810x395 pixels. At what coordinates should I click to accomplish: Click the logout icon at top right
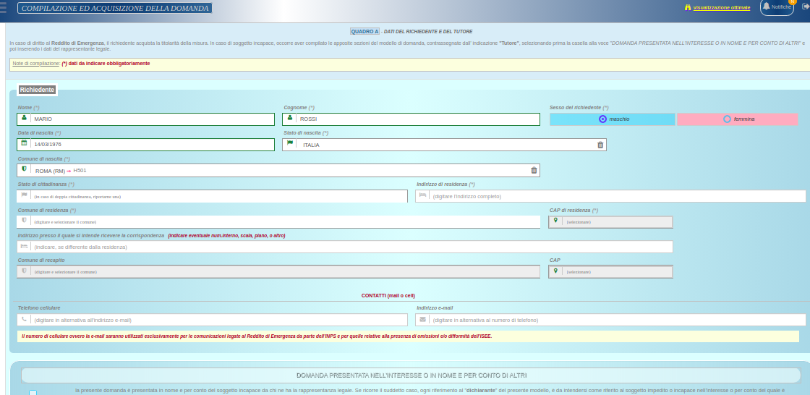click(x=806, y=7)
